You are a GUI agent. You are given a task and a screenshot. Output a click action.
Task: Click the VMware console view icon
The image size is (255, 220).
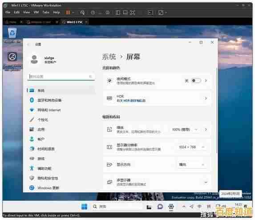coord(150,12)
